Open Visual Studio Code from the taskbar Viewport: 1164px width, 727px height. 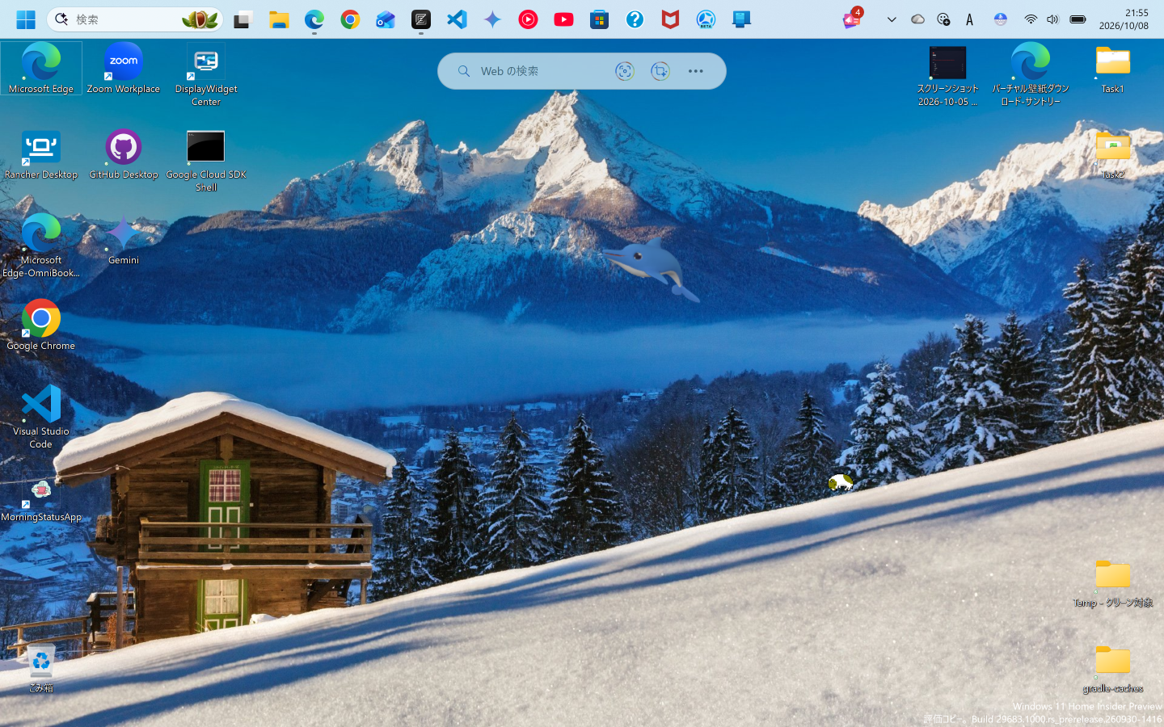tap(457, 19)
